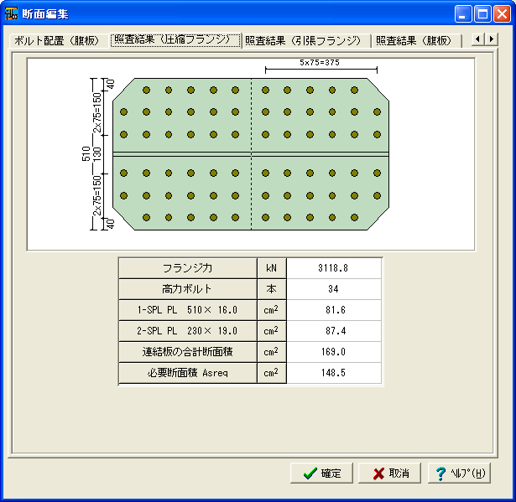Viewport: 516px width, 502px height.
Task: Click the kN unit cell
Action: pyautogui.click(x=272, y=268)
